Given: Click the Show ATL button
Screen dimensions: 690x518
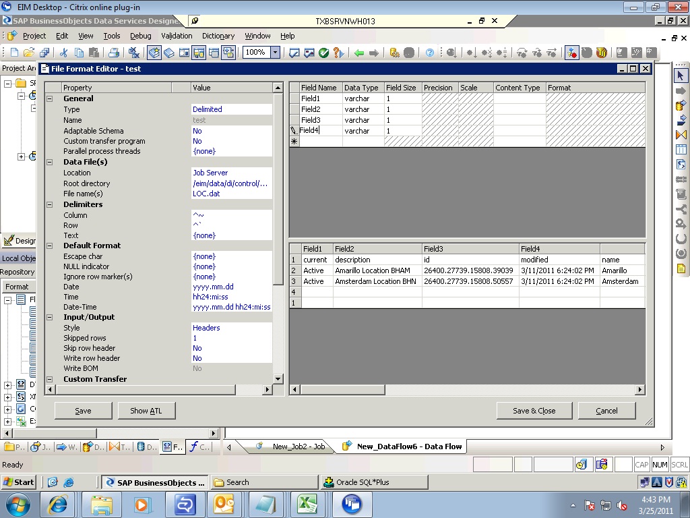Looking at the screenshot, I should pos(146,410).
